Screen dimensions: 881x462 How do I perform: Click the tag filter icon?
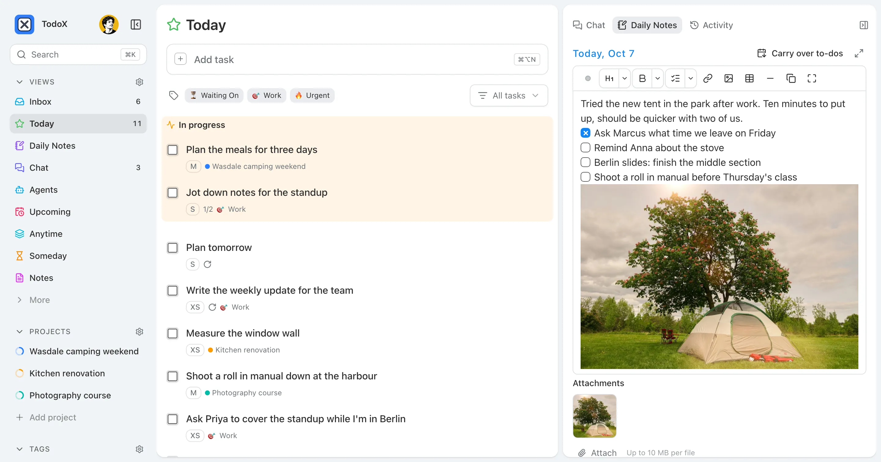[174, 95]
